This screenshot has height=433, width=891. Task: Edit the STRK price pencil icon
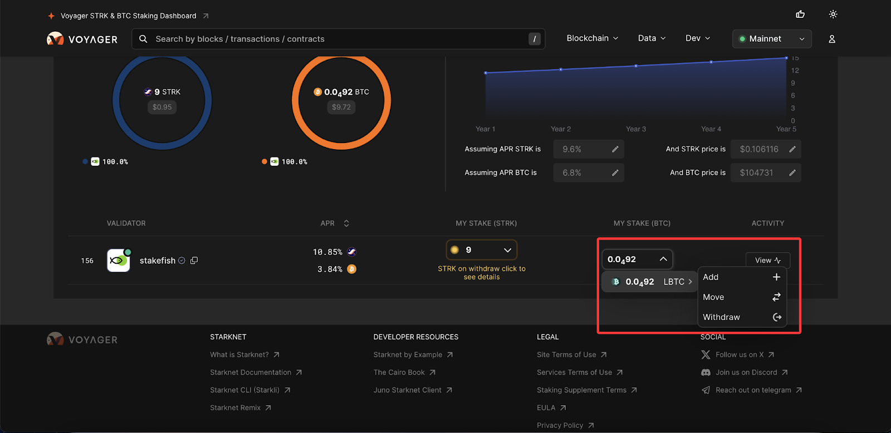coord(792,149)
